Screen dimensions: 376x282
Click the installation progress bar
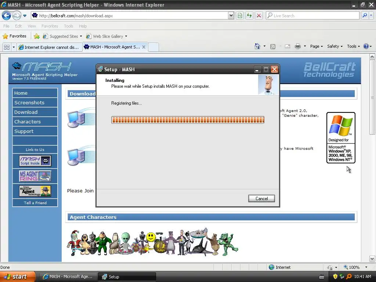tap(188, 120)
